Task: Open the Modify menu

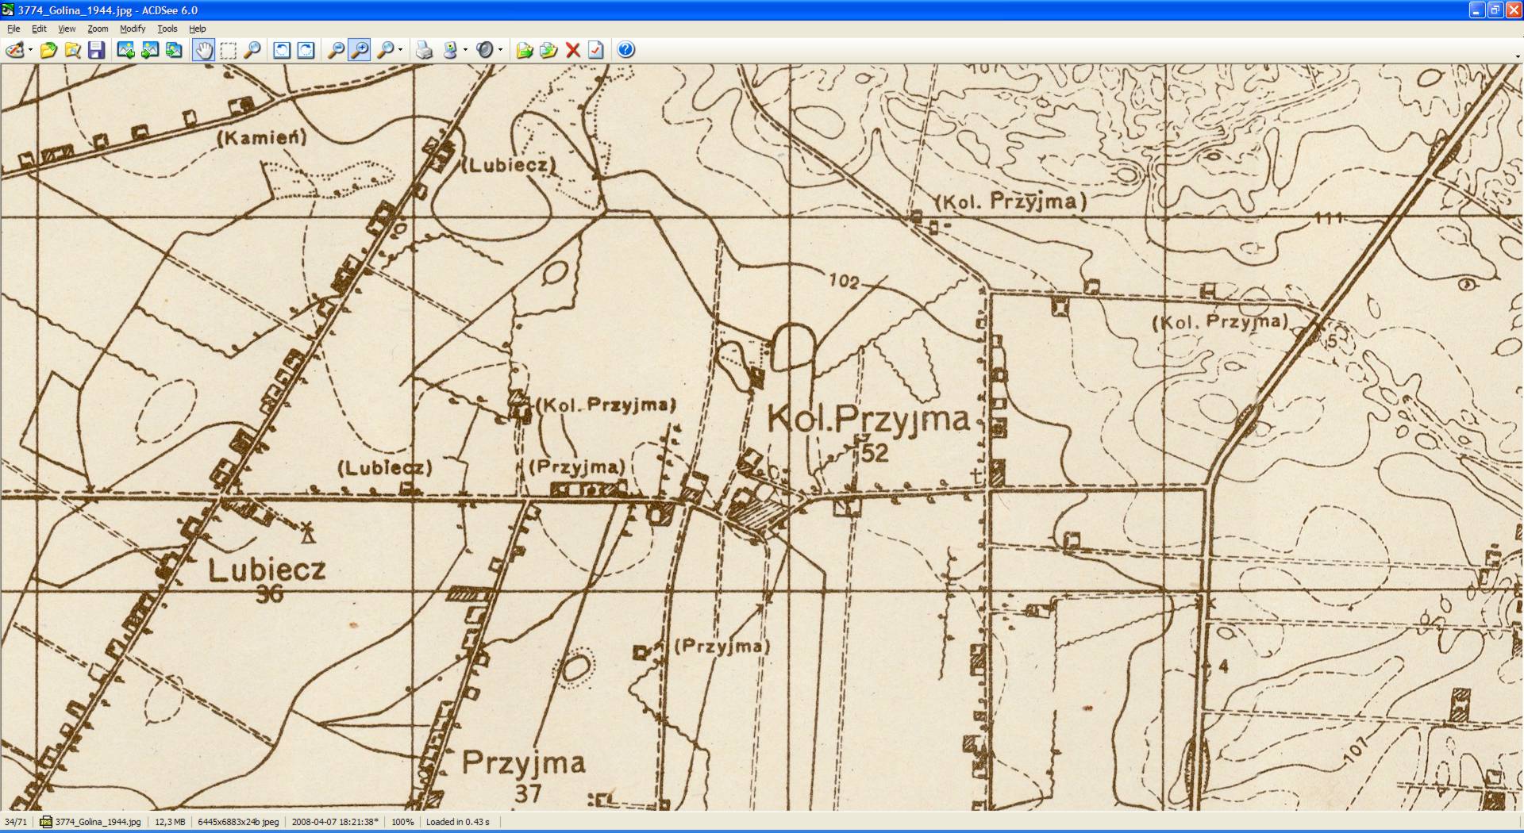Action: [x=132, y=29]
